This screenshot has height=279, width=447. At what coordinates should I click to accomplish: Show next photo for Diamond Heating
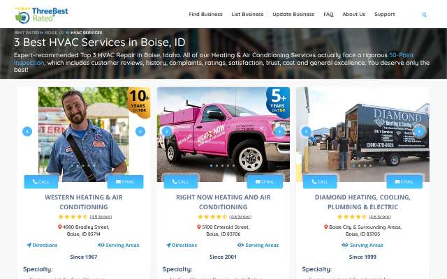[x=419, y=131]
